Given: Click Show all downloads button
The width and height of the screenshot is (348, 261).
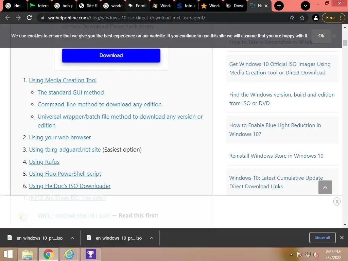Looking at the screenshot, I should pyautogui.click(x=322, y=238).
